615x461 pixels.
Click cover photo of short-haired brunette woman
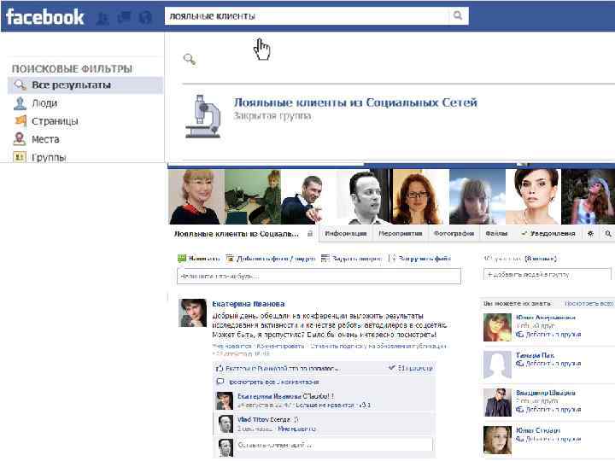pyautogui.click(x=533, y=197)
